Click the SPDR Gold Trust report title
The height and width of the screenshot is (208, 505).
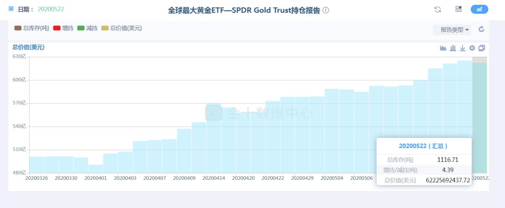244,10
